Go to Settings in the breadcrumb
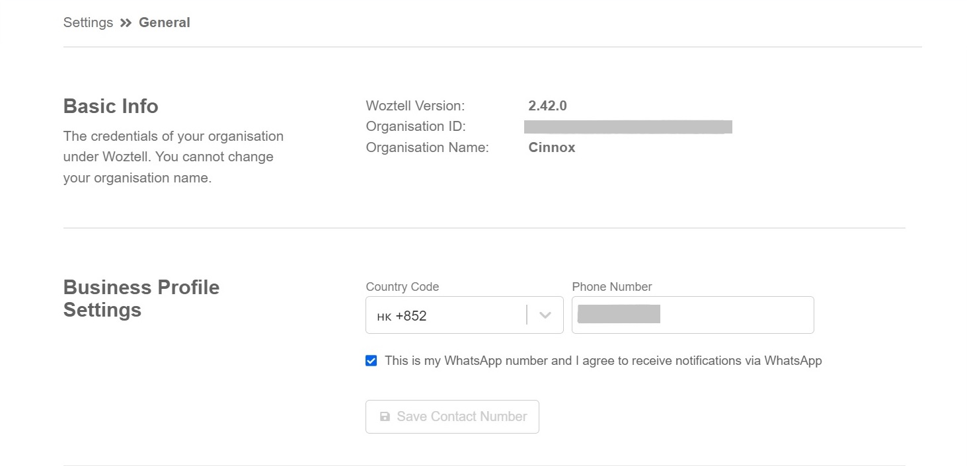 [x=88, y=22]
